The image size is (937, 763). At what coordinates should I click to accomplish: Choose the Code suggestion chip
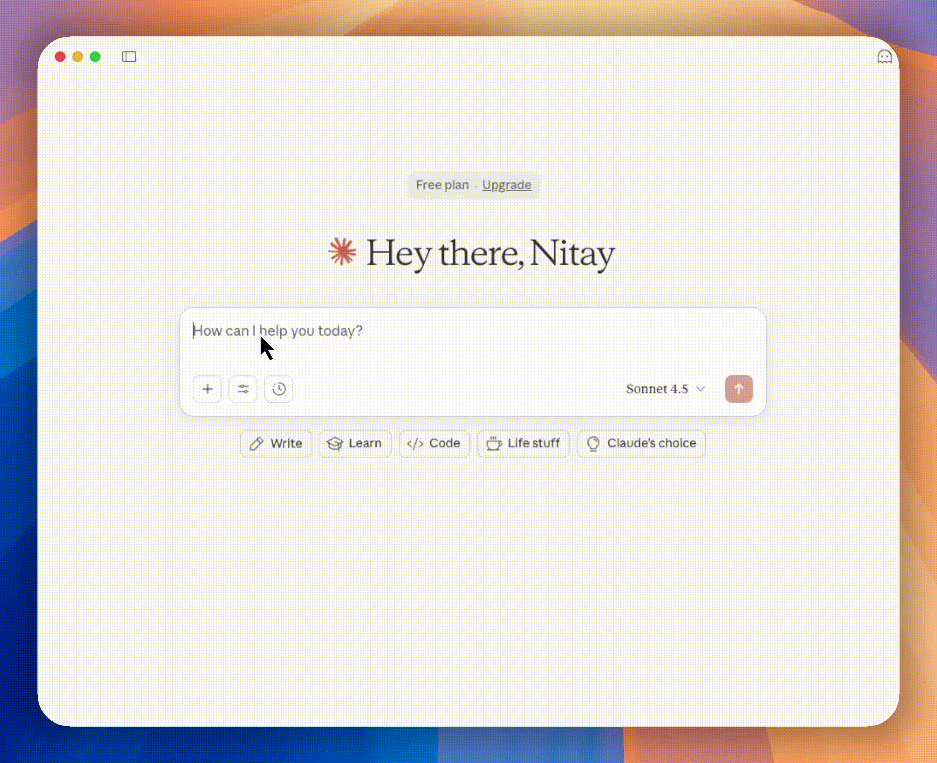pos(434,443)
